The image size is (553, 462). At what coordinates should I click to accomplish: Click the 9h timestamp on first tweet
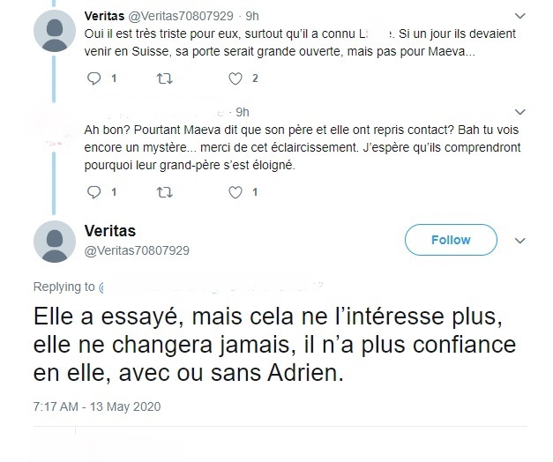252,16
